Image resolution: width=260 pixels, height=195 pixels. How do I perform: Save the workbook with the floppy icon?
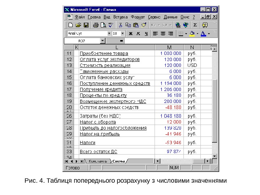click(x=86, y=25)
